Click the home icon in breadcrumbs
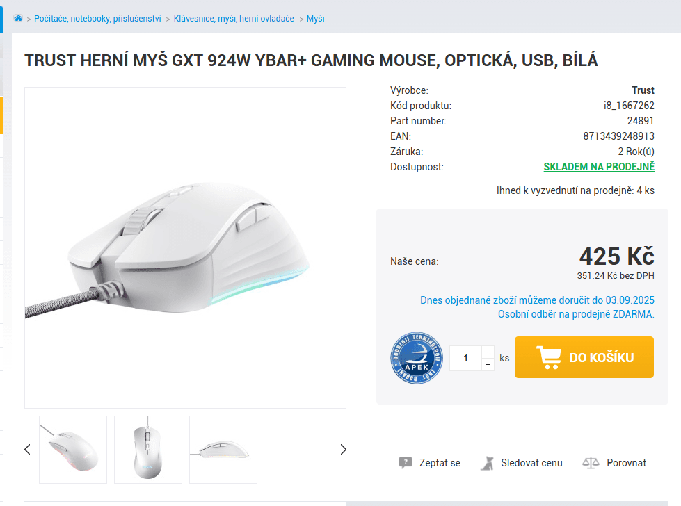This screenshot has width=681, height=506. tap(18, 18)
